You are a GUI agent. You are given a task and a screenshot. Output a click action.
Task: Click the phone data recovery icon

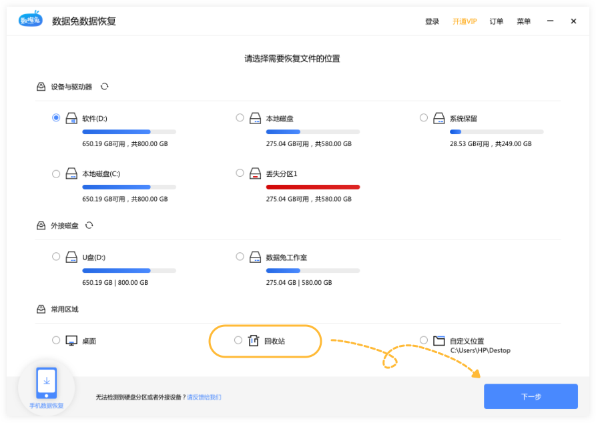click(x=46, y=382)
